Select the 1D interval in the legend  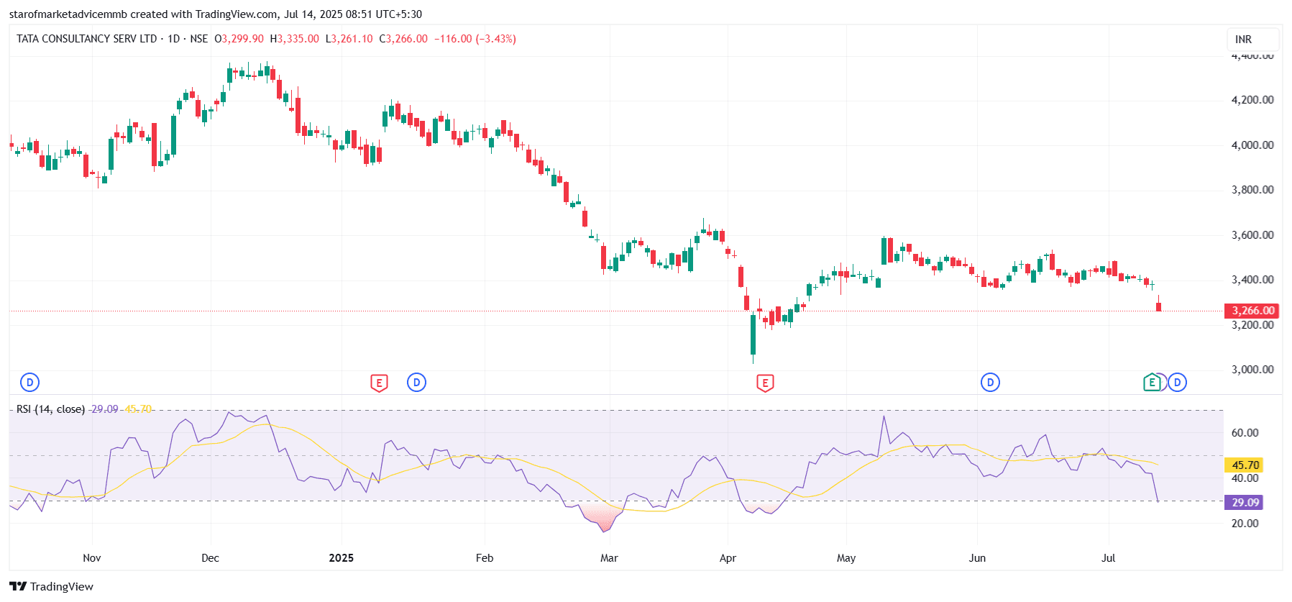tap(173, 39)
